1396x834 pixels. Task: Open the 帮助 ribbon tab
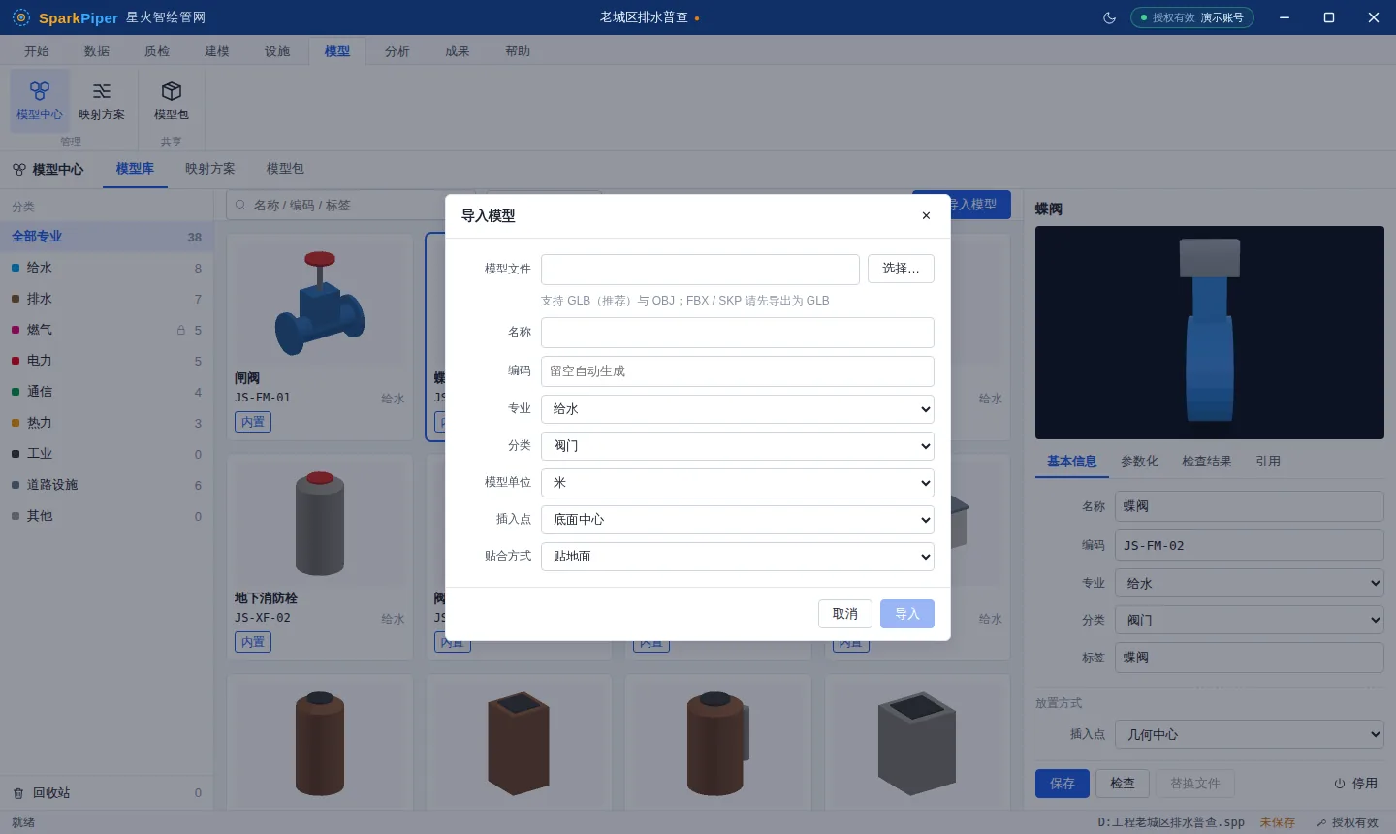[x=518, y=51]
